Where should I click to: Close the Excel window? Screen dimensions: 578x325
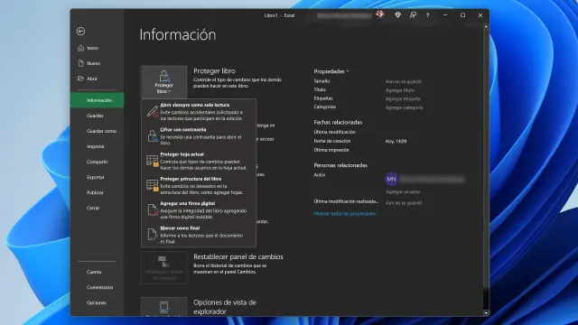coord(480,15)
